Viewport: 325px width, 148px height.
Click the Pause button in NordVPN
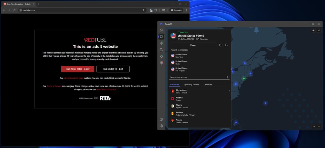[x=193, y=45]
